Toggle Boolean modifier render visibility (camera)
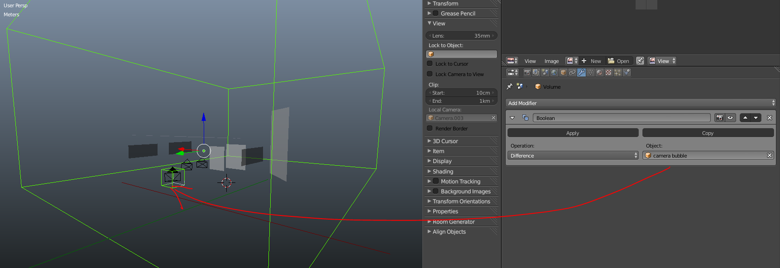 719,118
